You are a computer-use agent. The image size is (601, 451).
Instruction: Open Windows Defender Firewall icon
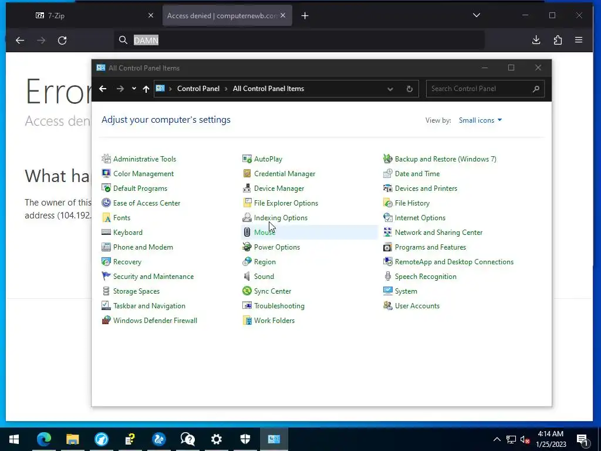[106, 320]
